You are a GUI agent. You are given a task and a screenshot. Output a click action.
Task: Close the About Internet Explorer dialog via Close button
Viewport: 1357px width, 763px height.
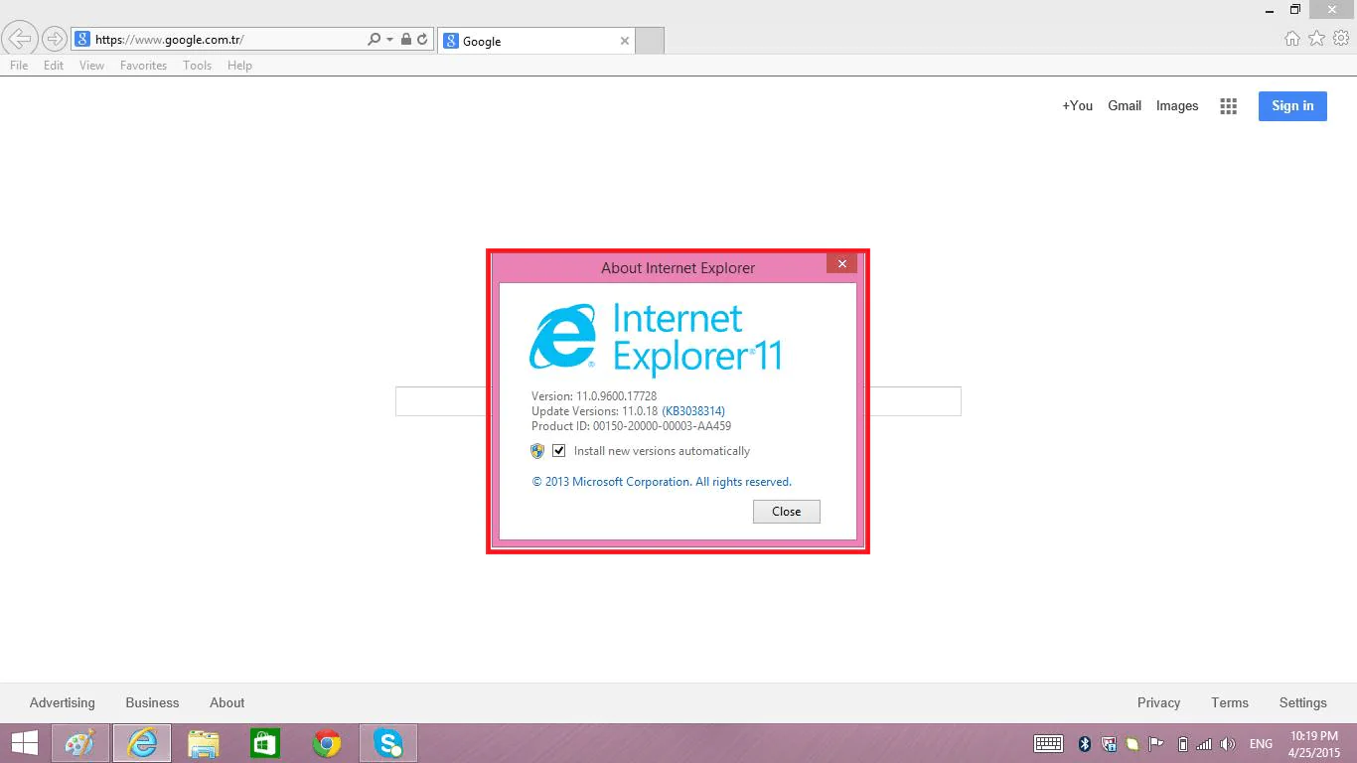coord(786,511)
